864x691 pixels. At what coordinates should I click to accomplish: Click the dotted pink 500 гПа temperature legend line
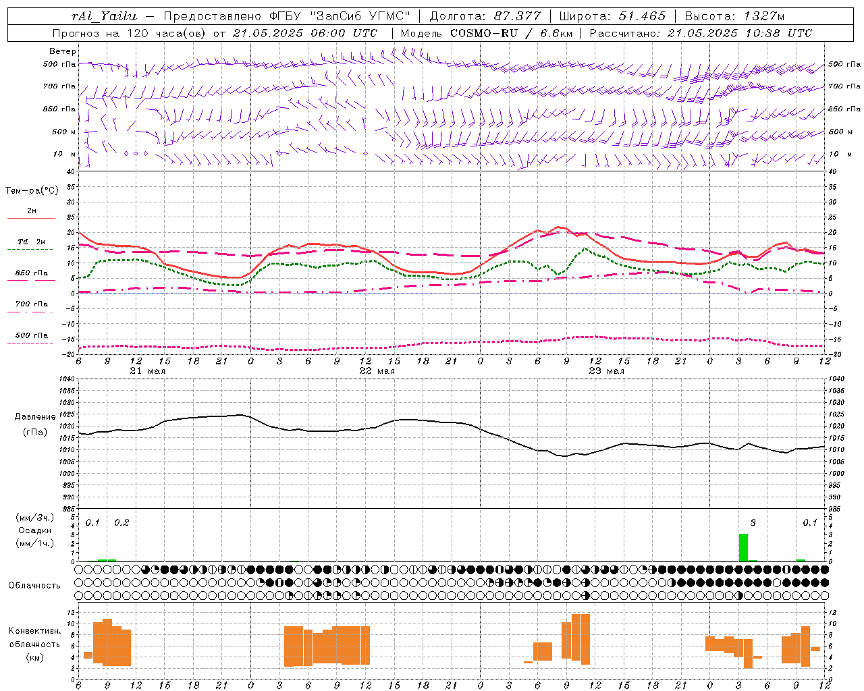pyautogui.click(x=30, y=343)
